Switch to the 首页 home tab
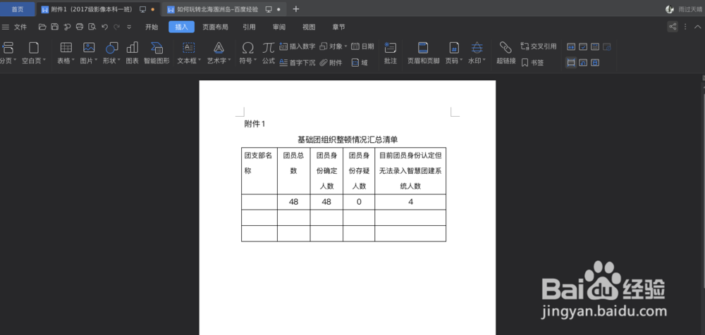This screenshot has height=335, width=705. [18, 9]
